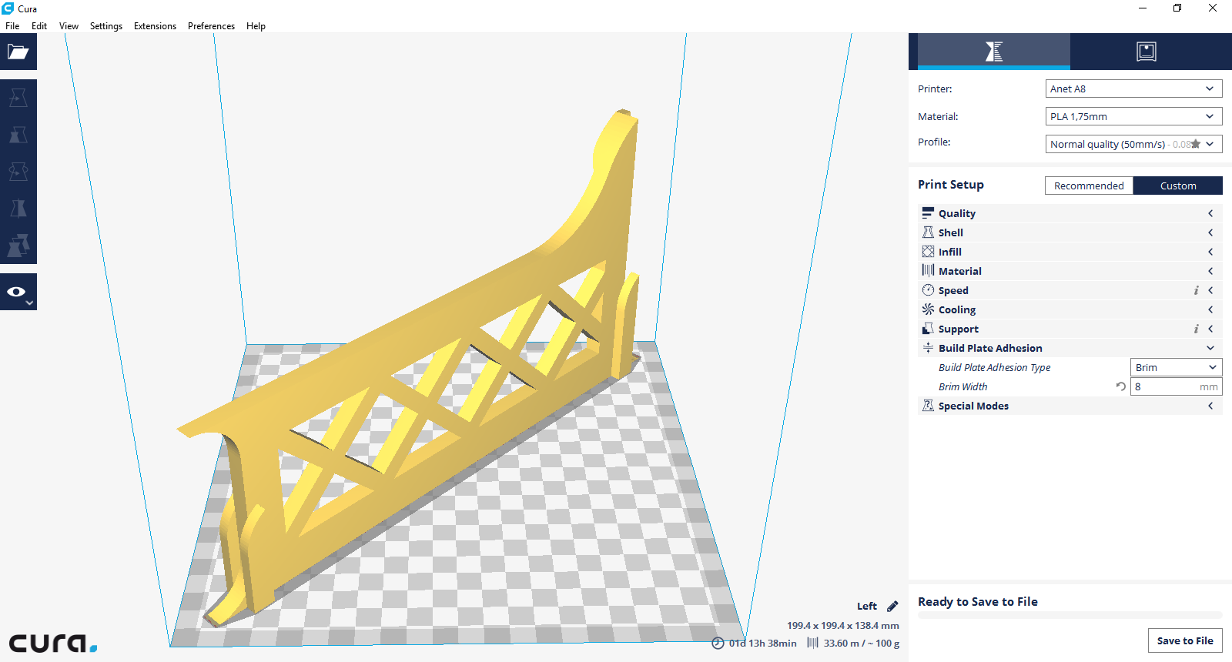Open the View menu
This screenshot has width=1232, height=662.
pos(69,25)
